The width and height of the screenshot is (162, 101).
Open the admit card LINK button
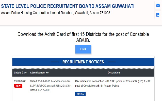click(83, 49)
